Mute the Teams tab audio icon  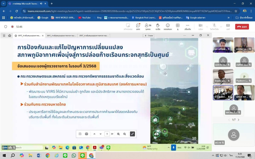coord(41,3)
